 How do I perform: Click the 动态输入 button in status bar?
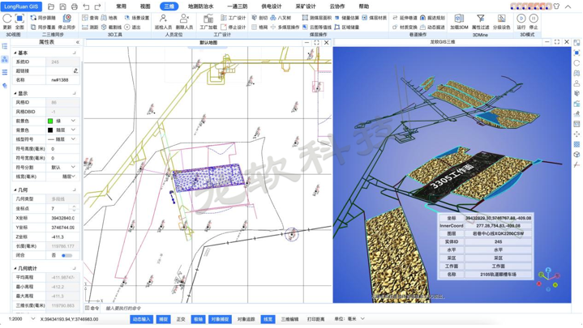tap(141, 319)
